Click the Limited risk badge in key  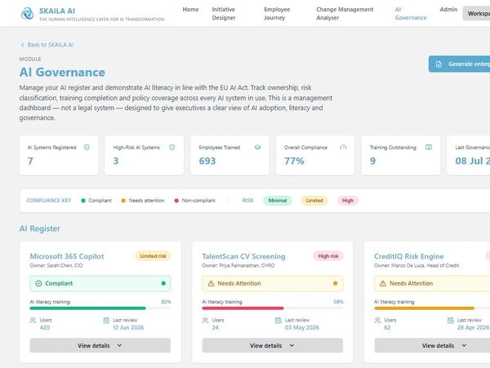tap(314, 201)
